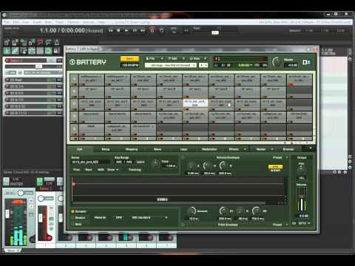The height and width of the screenshot is (266, 355).
Task: Click the Undo toolbar icon
Action: pos(40,43)
